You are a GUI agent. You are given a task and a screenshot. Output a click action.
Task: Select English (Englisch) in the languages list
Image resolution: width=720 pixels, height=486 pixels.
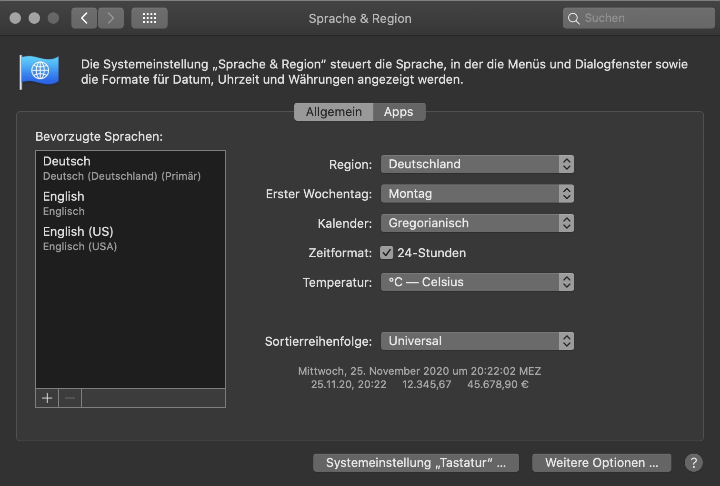pyautogui.click(x=130, y=204)
